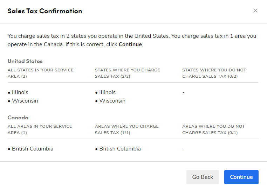Click the dash under states not charging tax
Screen dimensions: 267x189
[184, 92]
